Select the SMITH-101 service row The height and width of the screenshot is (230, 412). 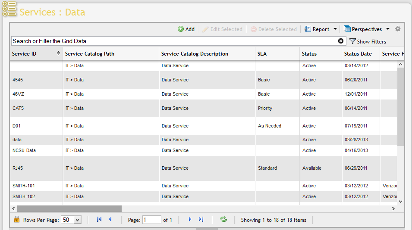204,186
